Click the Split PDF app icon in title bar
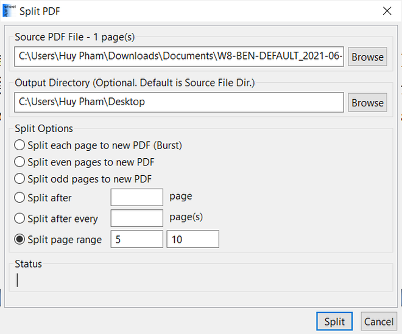The image size is (402, 334). 9,11
